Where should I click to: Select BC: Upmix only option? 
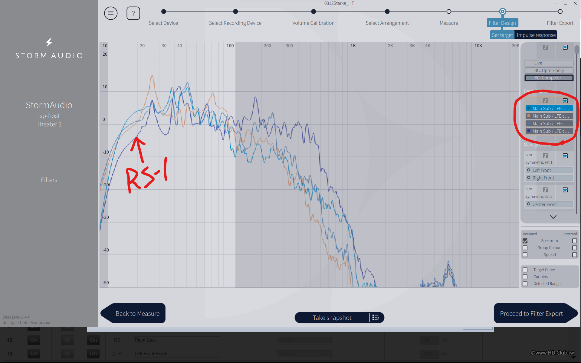549,70
